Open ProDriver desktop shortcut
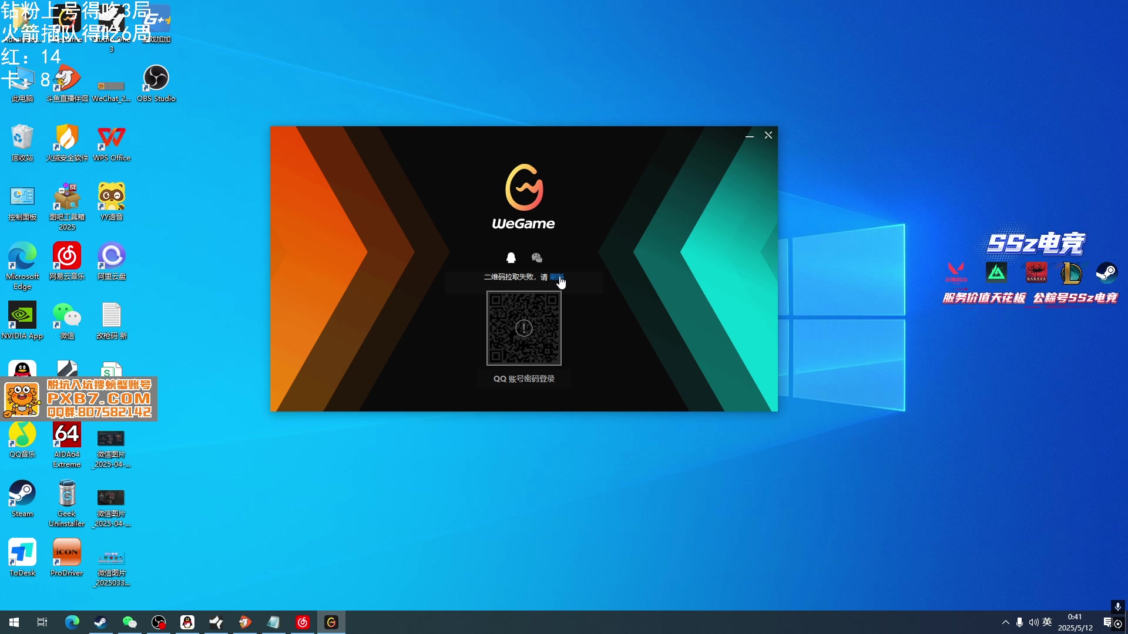Screen dimensions: 1128x634 pyautogui.click(x=67, y=558)
